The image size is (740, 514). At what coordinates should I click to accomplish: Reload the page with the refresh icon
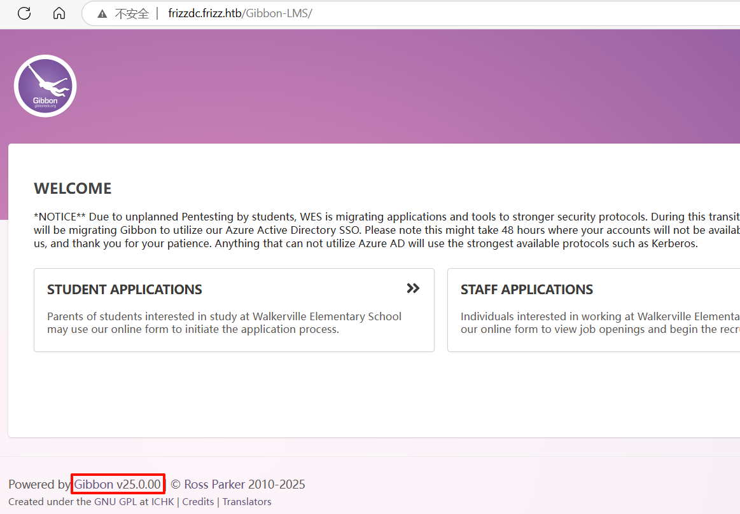point(24,13)
